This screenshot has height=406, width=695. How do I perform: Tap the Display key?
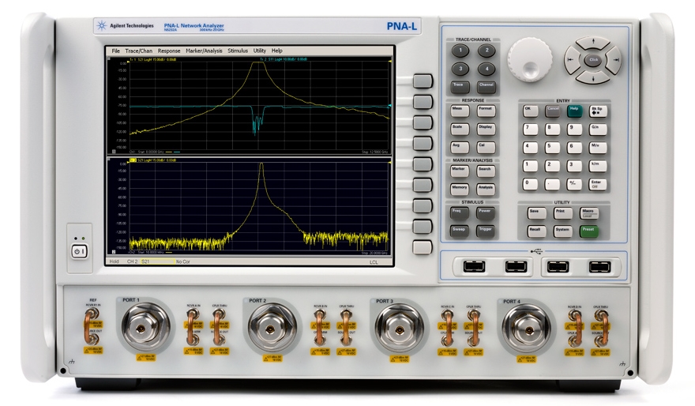click(x=486, y=129)
